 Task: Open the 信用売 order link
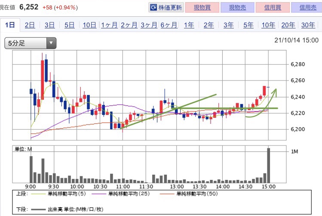point(307,8)
